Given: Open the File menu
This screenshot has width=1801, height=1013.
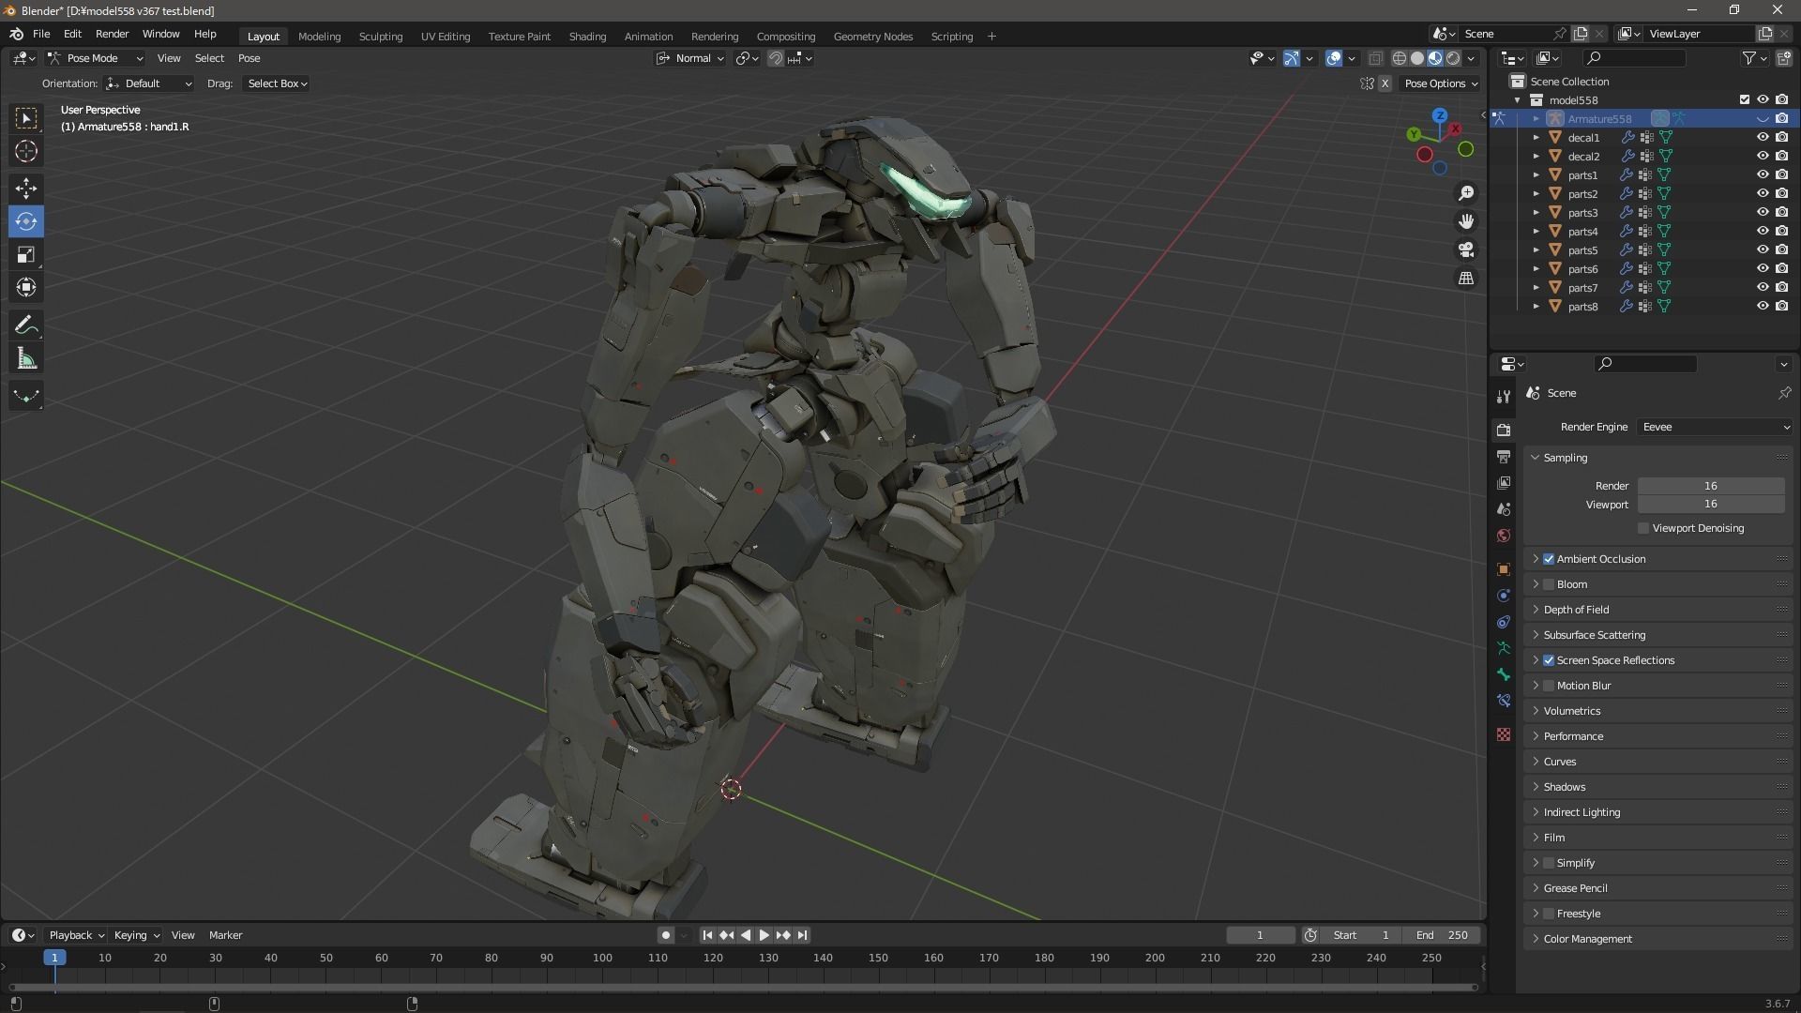Looking at the screenshot, I should [x=41, y=34].
